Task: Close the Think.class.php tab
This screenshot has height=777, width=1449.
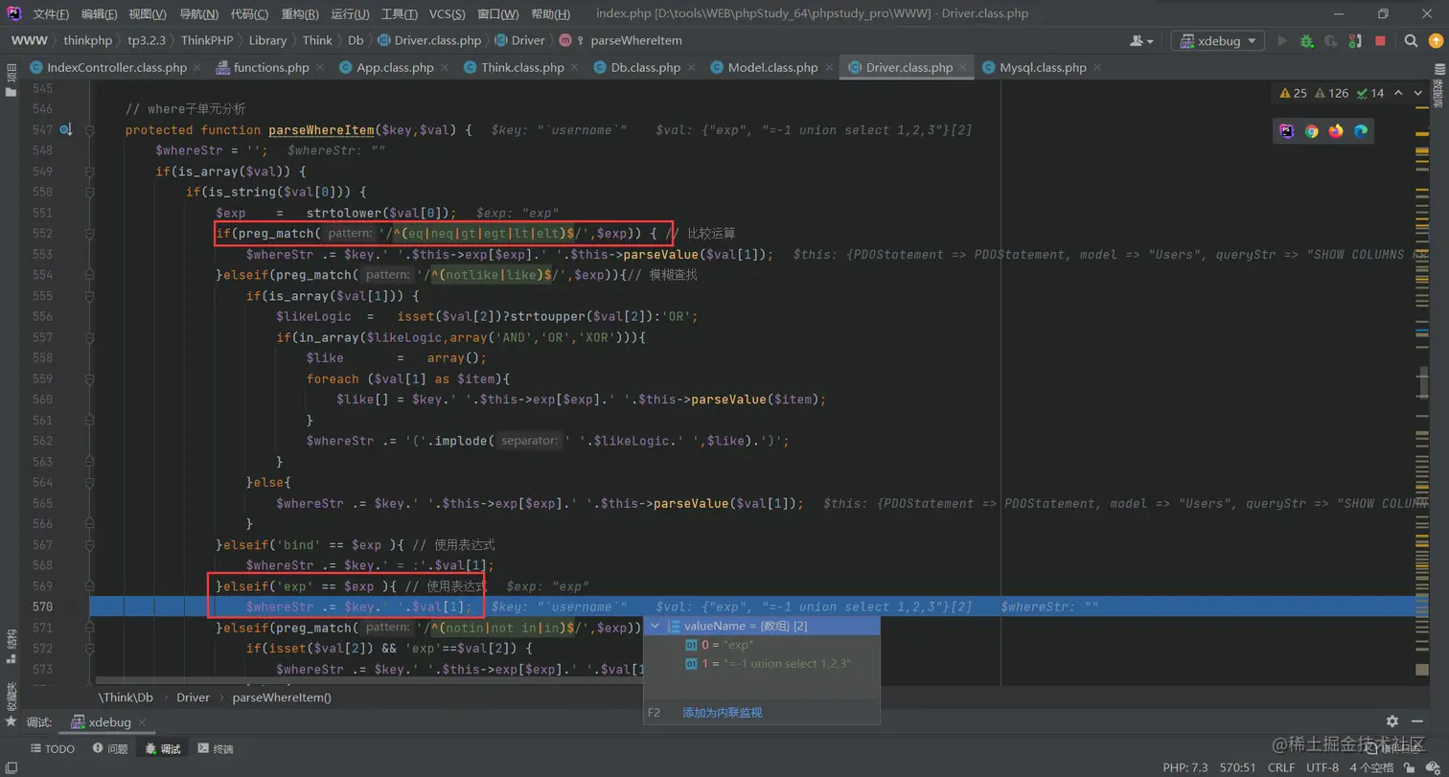Action: pyautogui.click(x=575, y=68)
